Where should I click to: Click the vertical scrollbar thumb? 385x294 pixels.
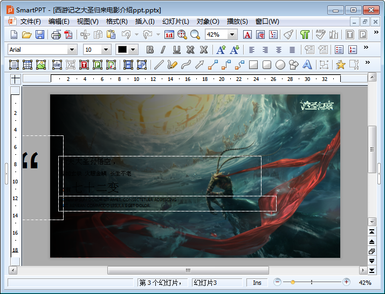pos(372,149)
